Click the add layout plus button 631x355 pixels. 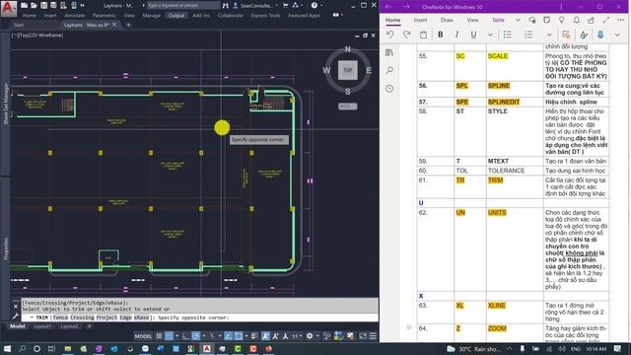click(x=90, y=326)
